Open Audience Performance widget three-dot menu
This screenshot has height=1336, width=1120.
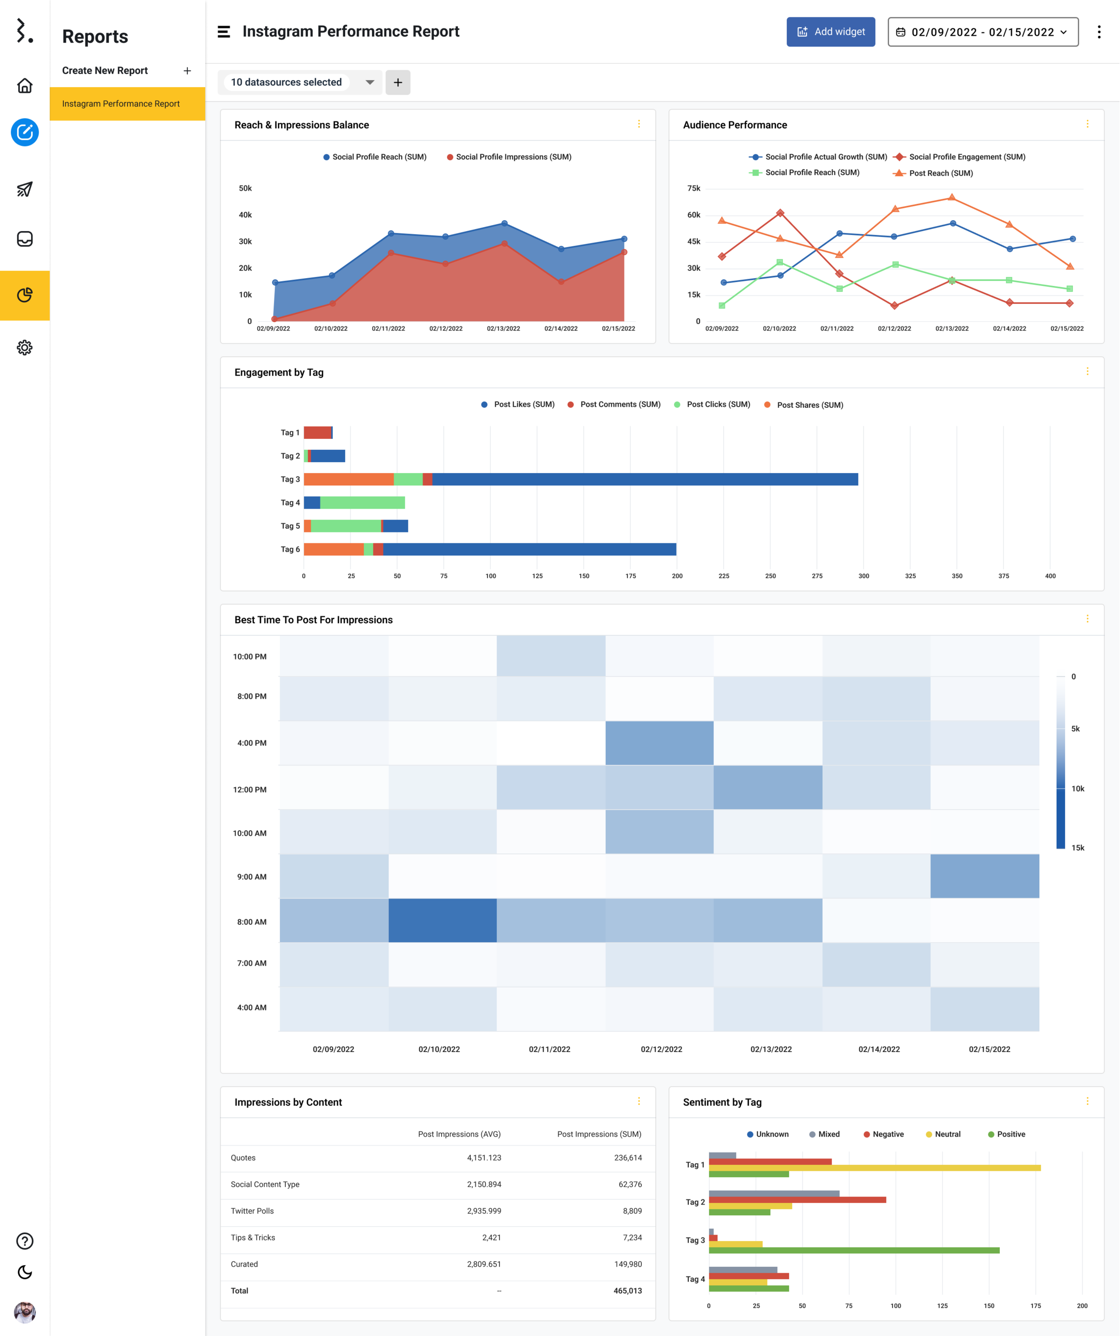(1087, 124)
